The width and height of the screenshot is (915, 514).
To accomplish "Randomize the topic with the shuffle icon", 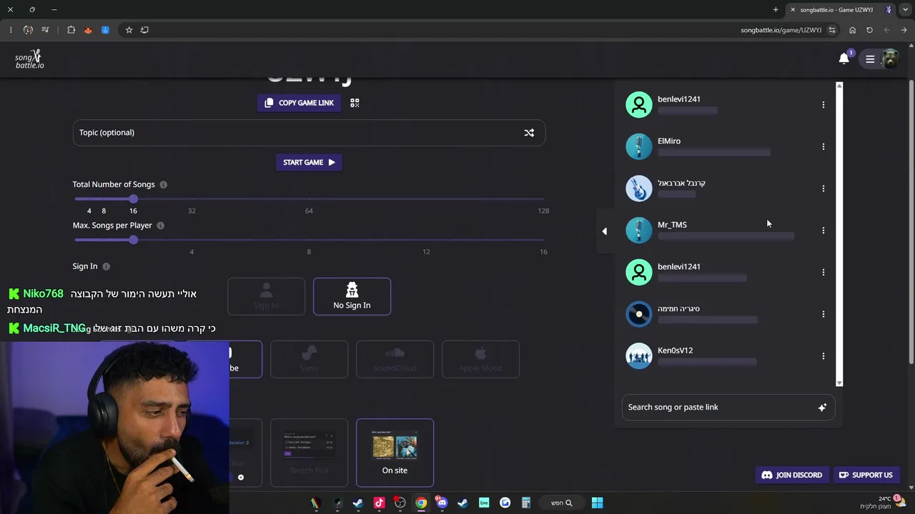I will coord(529,133).
